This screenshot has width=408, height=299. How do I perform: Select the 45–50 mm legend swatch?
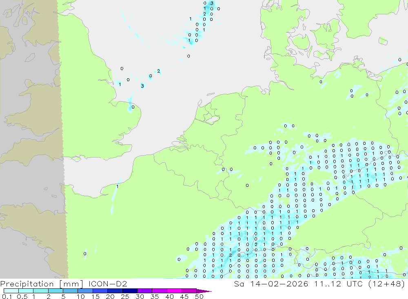[x=189, y=291]
